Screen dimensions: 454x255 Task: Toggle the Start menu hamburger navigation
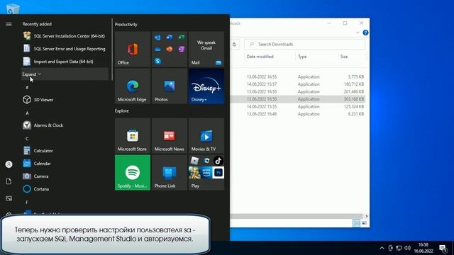[9, 24]
